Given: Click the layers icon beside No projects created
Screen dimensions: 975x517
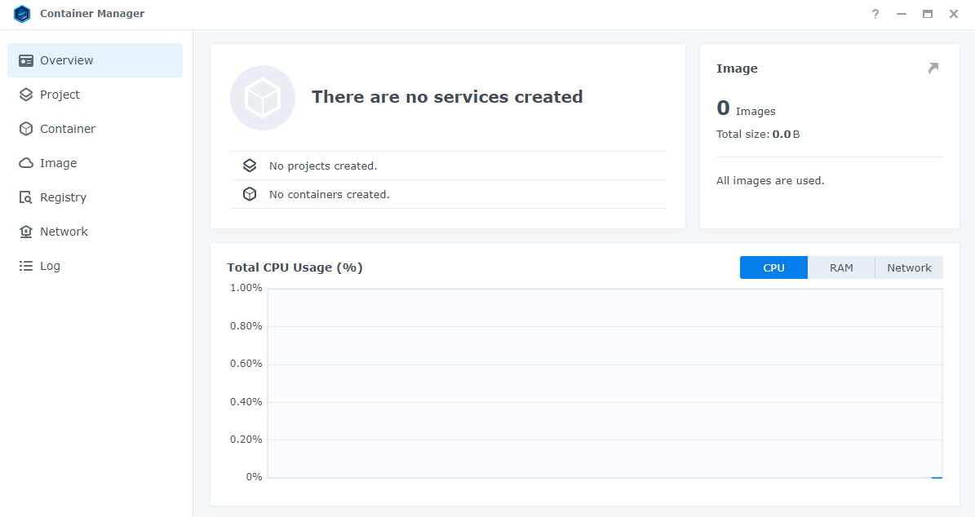Looking at the screenshot, I should point(250,166).
